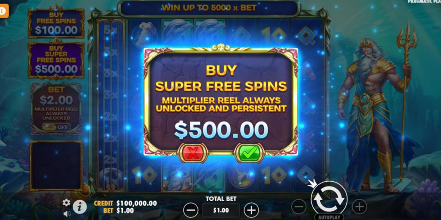
Task: Open the settings gear icon
Action: 66,203
